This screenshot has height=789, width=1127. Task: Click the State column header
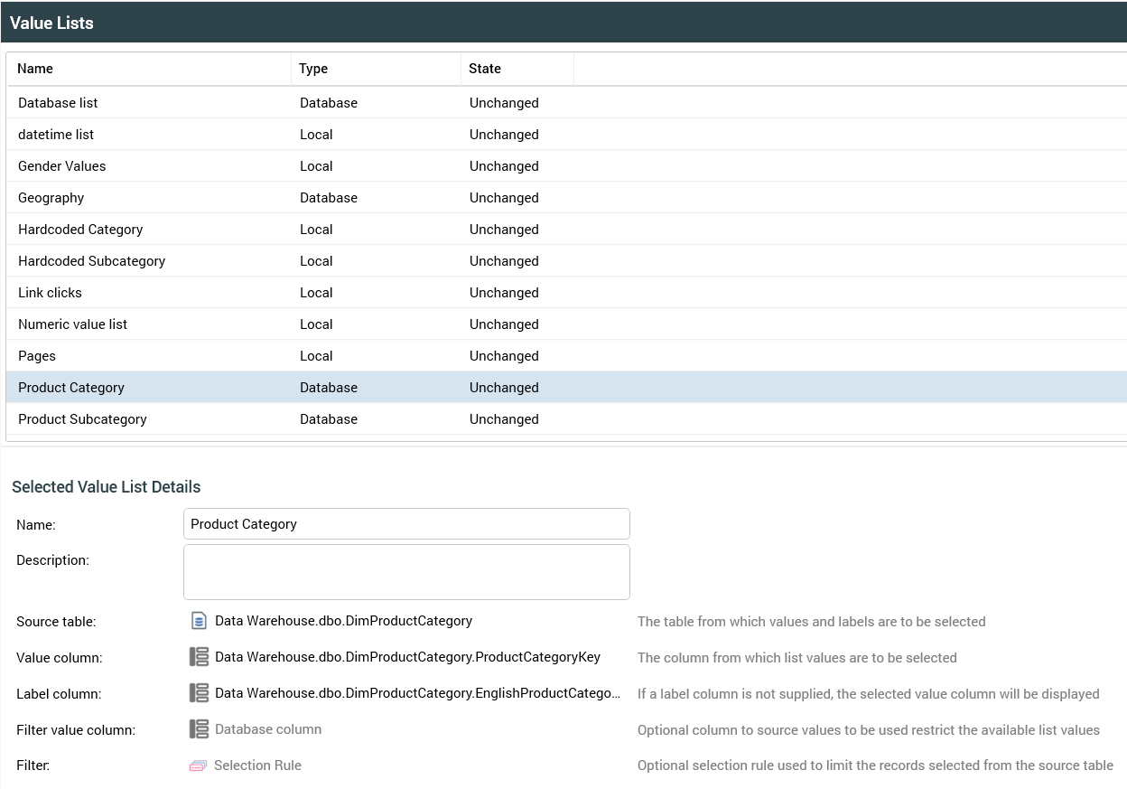(x=484, y=68)
